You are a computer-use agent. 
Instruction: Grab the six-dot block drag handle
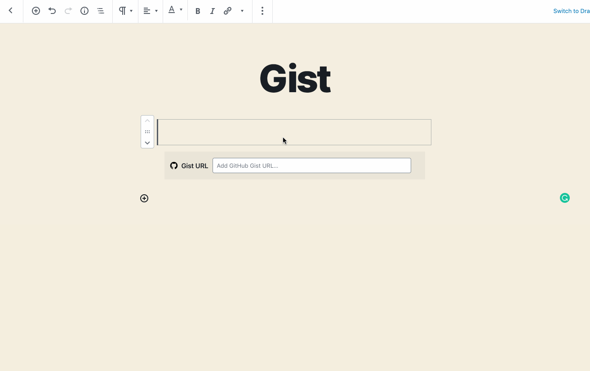(x=147, y=131)
